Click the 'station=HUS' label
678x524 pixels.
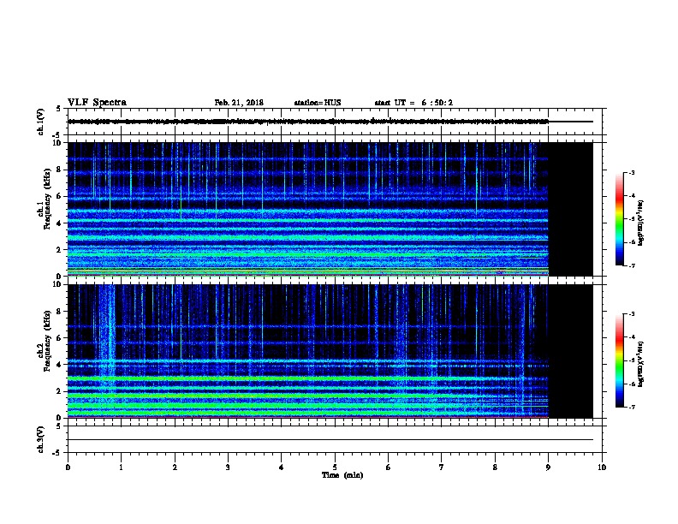pos(318,103)
